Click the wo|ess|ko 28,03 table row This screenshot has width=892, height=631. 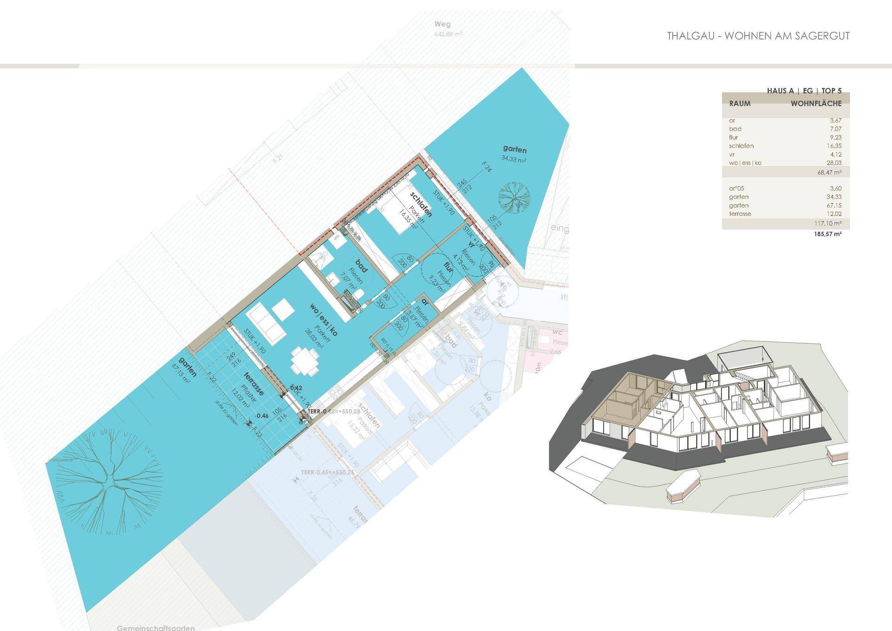click(785, 163)
